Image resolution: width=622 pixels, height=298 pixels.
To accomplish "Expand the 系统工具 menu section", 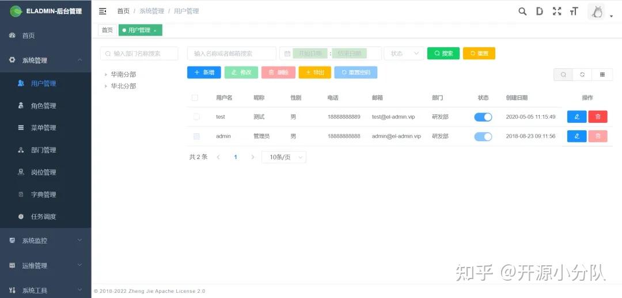I will [x=79, y=290].
